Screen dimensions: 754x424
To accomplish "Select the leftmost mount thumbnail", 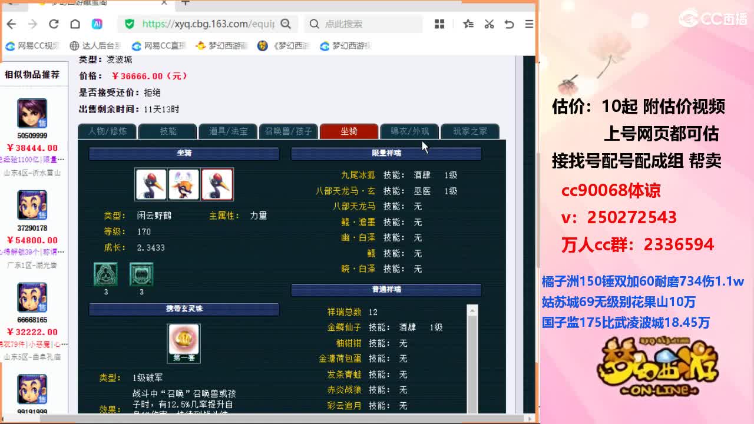I will pyautogui.click(x=151, y=184).
